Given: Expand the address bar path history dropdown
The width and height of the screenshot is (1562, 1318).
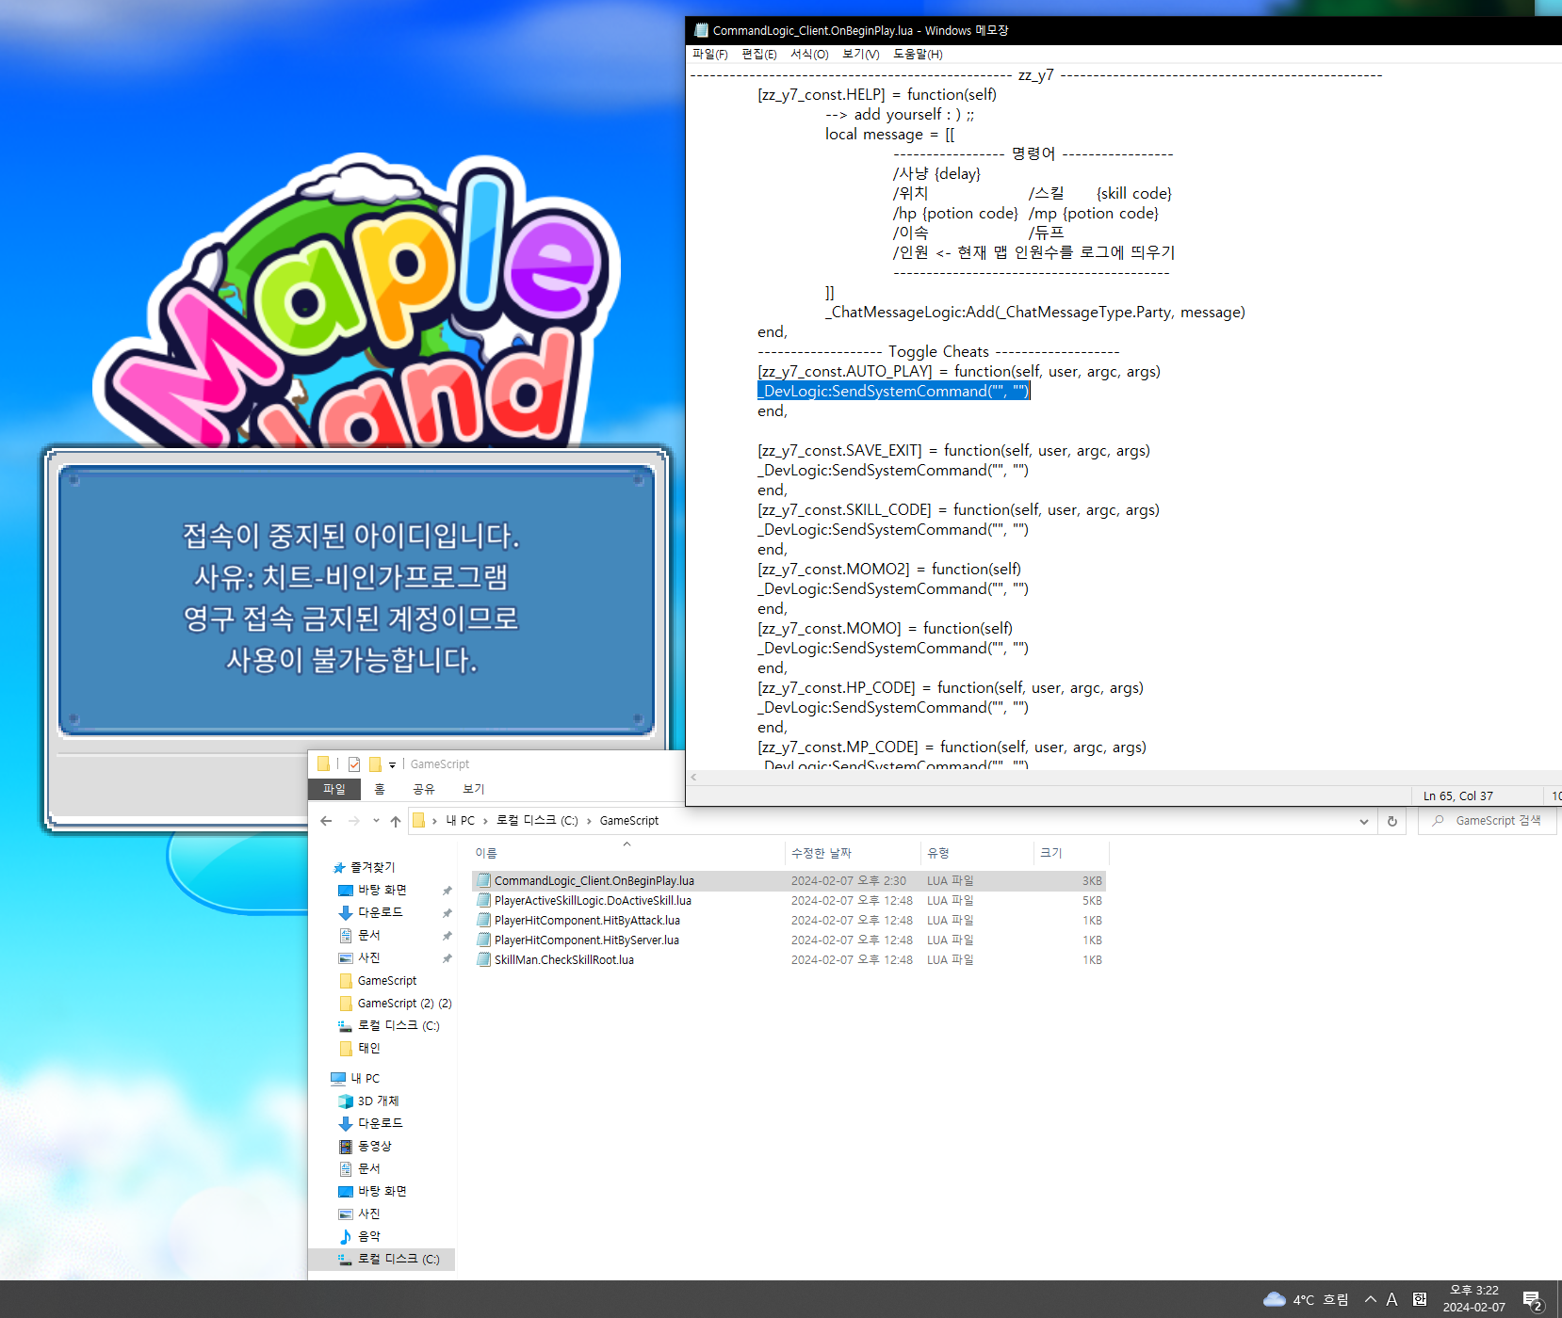Looking at the screenshot, I should (1363, 821).
